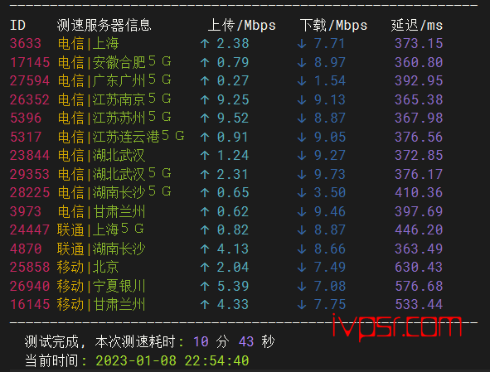Select server ID 27594
This screenshot has width=490, height=372.
click(x=30, y=80)
